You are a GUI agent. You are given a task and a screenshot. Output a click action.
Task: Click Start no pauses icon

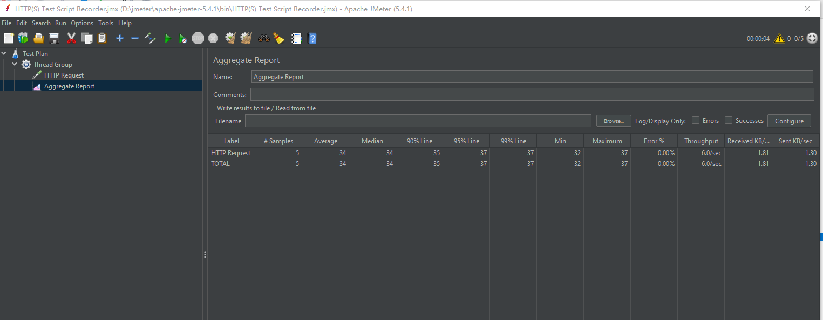[x=183, y=38]
